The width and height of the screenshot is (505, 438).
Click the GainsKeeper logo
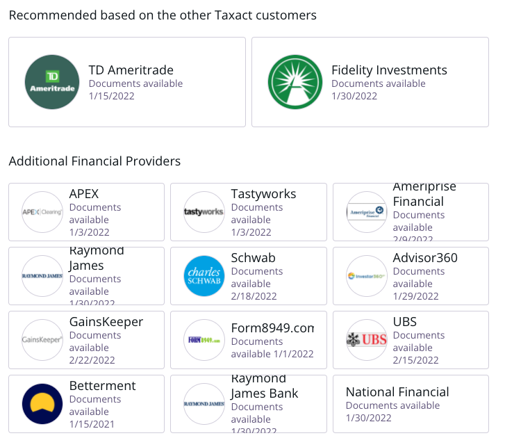42,340
